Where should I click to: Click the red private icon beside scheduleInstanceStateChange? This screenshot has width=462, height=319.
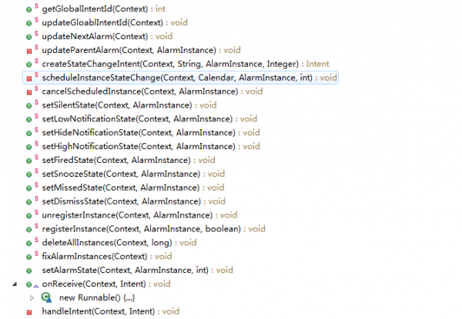pos(29,78)
